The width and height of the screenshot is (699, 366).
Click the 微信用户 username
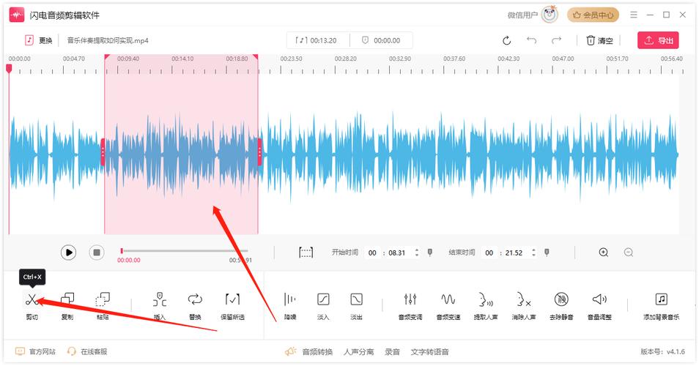[x=522, y=15]
